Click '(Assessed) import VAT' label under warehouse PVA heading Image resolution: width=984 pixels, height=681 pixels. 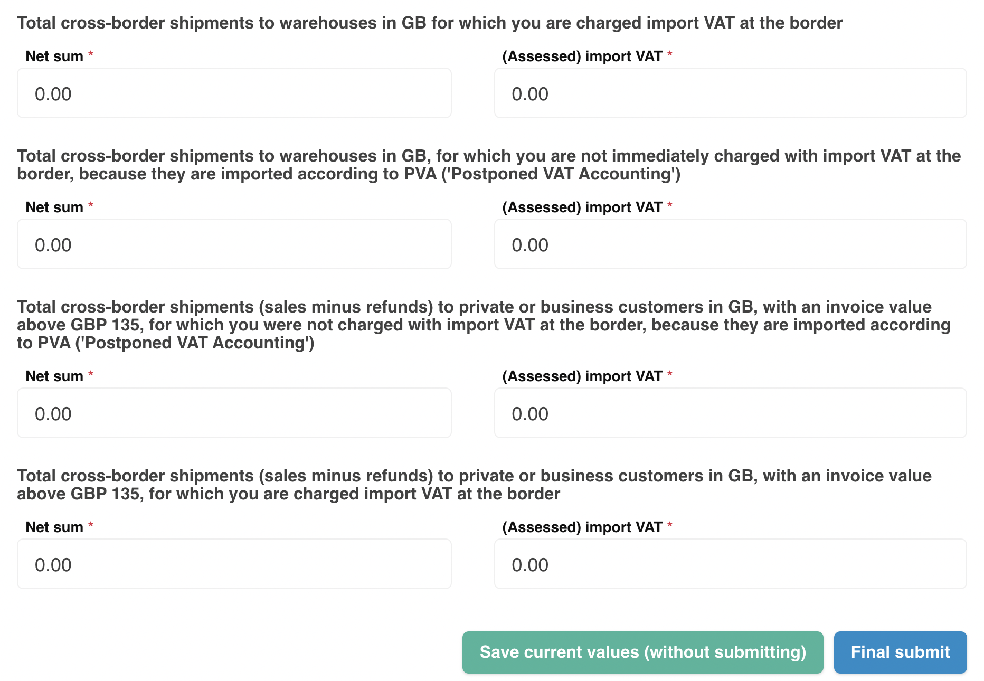[x=582, y=207]
